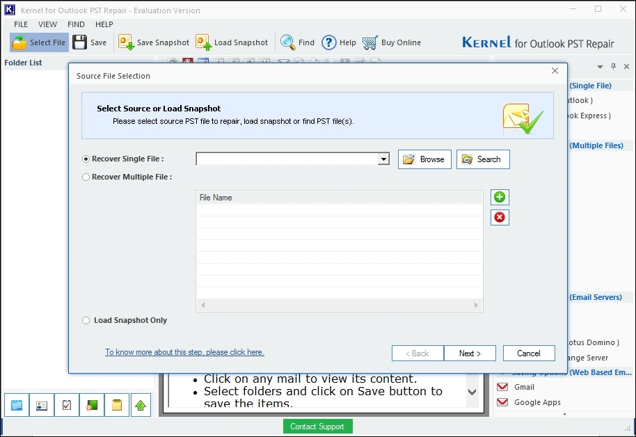Screen dimensions: 636x437
Task: Click the file list horizontal scrollbar track
Action: pos(339,305)
